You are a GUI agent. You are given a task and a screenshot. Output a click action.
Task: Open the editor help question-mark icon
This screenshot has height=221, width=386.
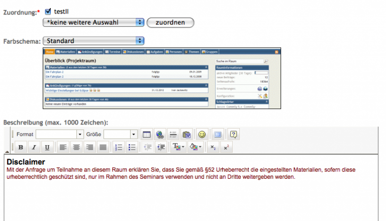click(233, 135)
